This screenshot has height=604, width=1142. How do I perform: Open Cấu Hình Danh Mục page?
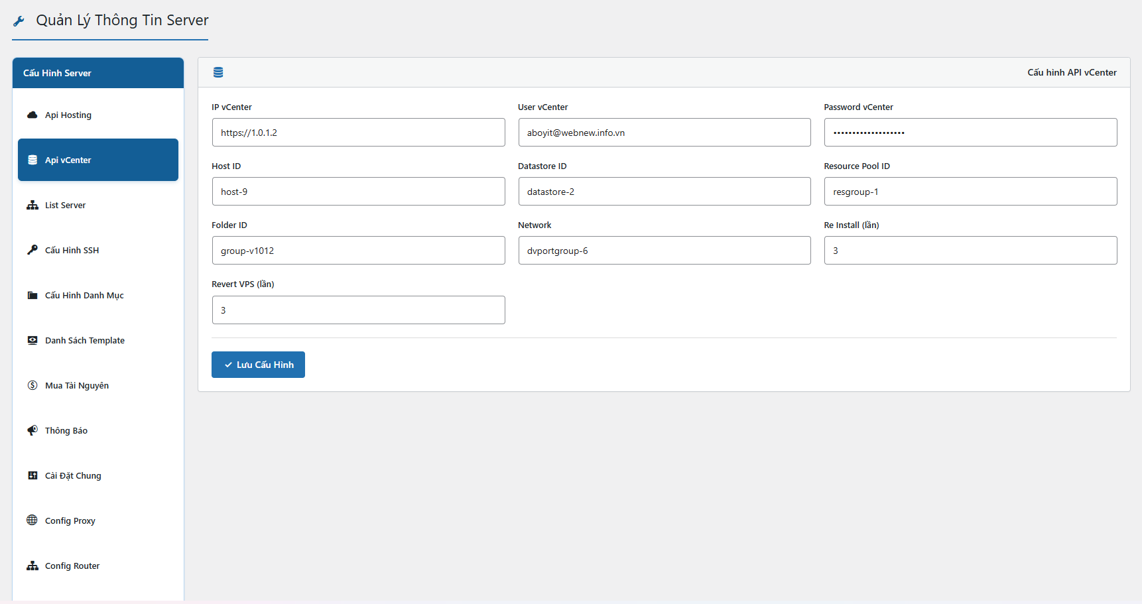tap(98, 295)
